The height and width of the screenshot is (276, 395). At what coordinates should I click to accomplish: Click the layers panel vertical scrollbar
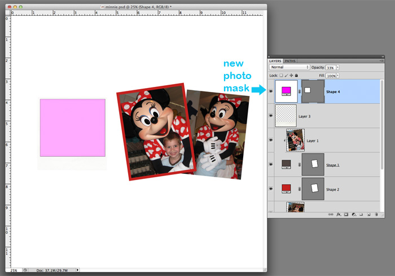pos(382,125)
